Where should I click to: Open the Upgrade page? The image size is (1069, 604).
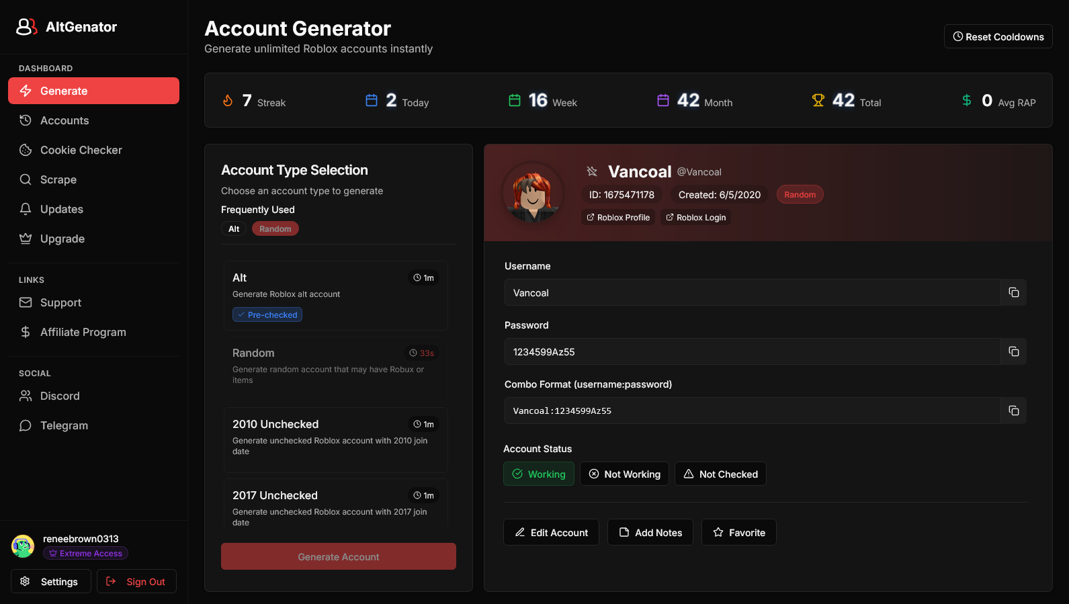pos(93,239)
